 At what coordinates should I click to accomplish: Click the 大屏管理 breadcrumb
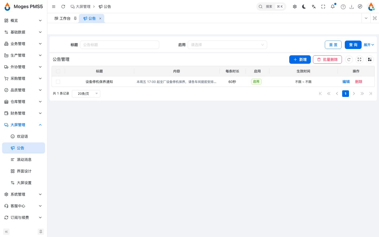[81, 7]
